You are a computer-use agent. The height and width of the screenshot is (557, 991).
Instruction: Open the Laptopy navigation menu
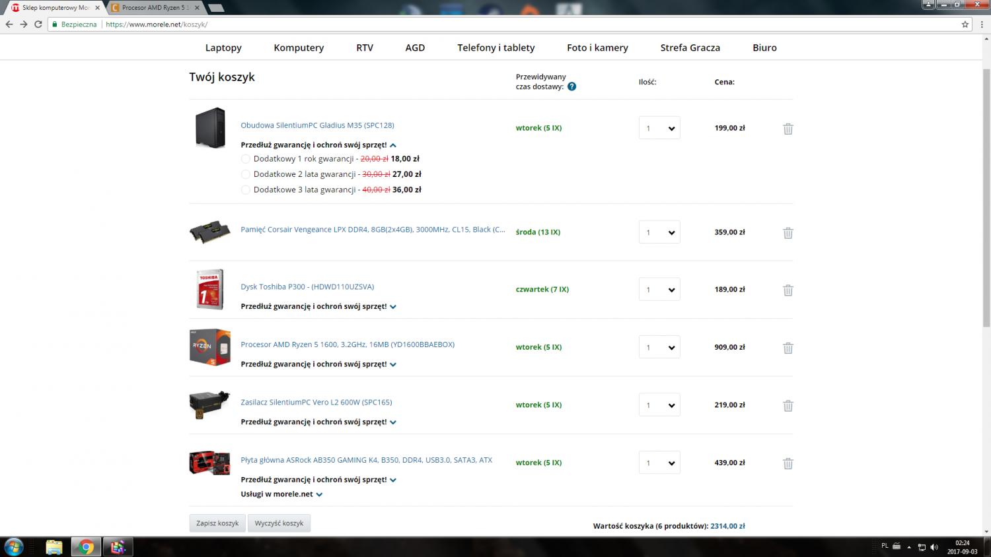pos(223,48)
